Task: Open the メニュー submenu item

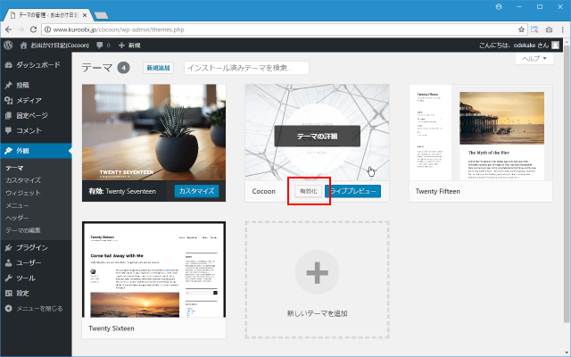Action: [17, 205]
